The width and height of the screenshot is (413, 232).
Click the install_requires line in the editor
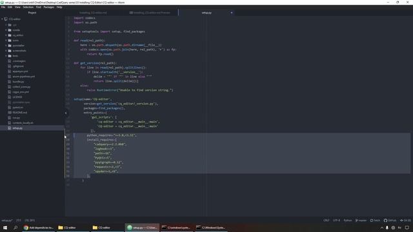(102, 140)
